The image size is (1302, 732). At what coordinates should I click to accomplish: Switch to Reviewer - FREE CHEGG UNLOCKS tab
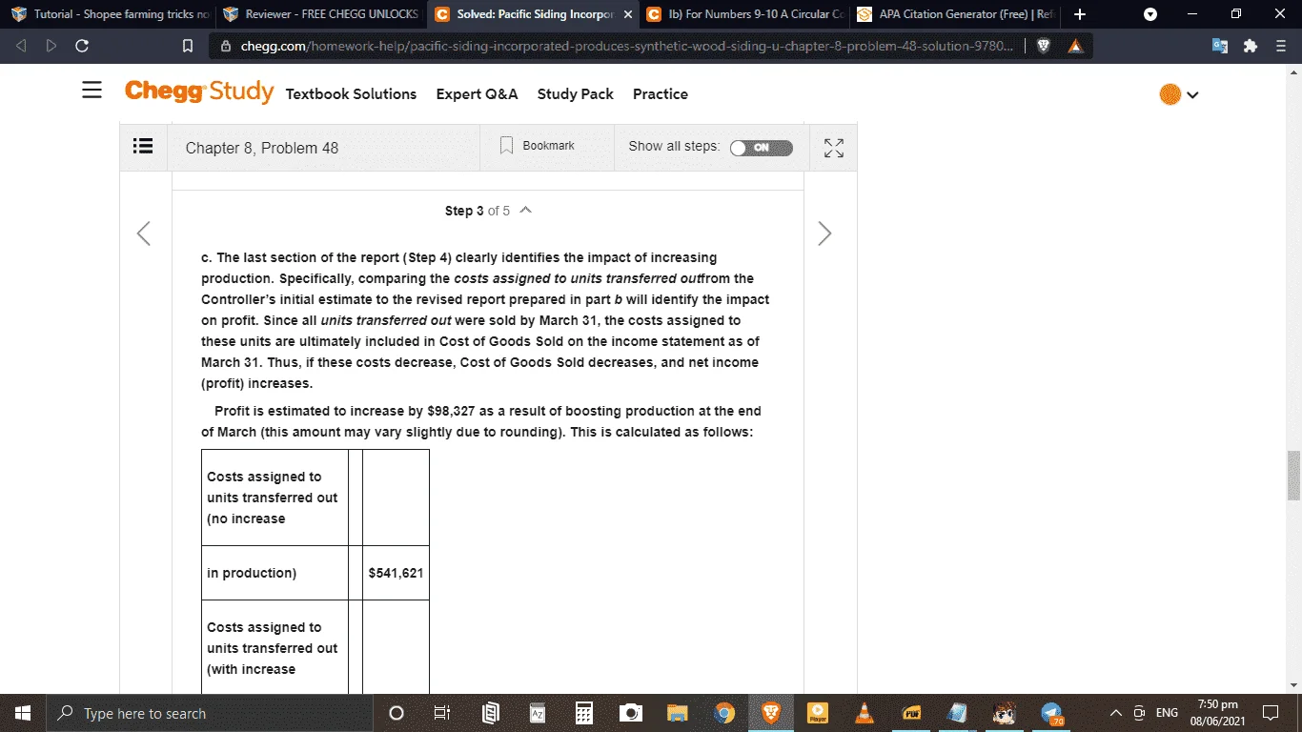(321, 14)
